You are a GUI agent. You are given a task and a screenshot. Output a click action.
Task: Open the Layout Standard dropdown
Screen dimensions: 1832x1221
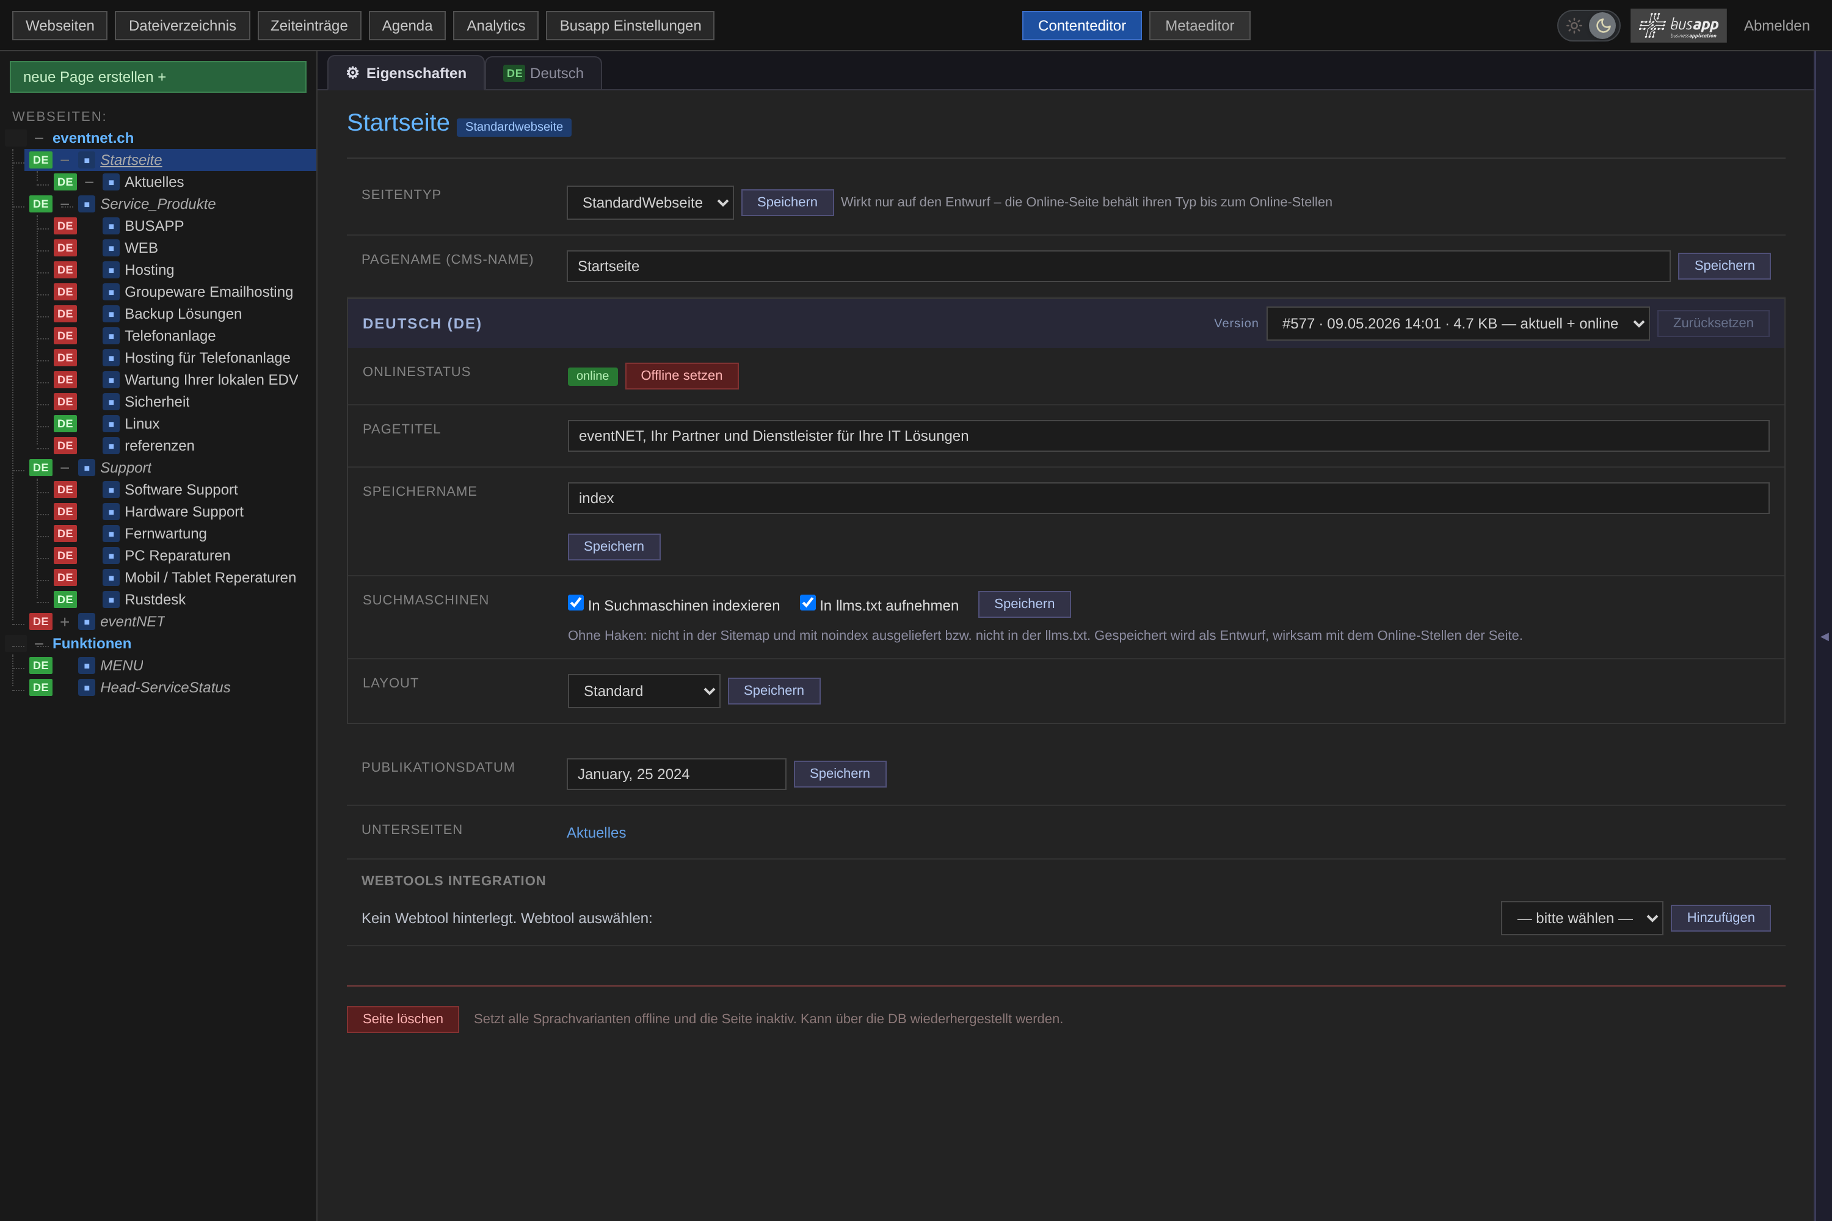[x=644, y=690]
